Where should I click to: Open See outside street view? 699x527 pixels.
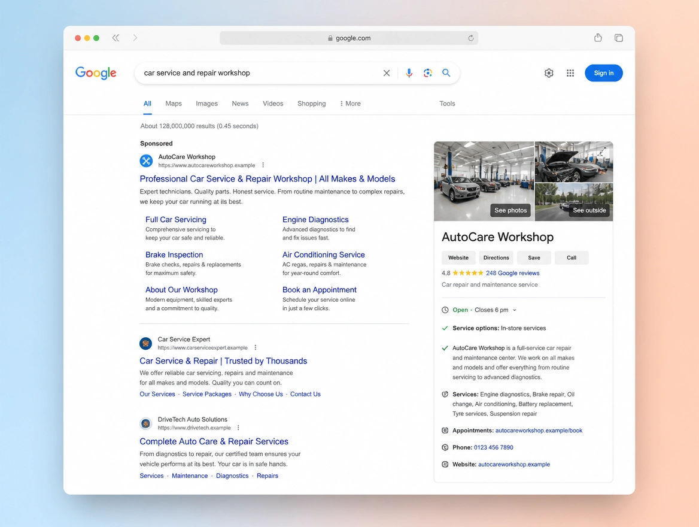click(589, 210)
